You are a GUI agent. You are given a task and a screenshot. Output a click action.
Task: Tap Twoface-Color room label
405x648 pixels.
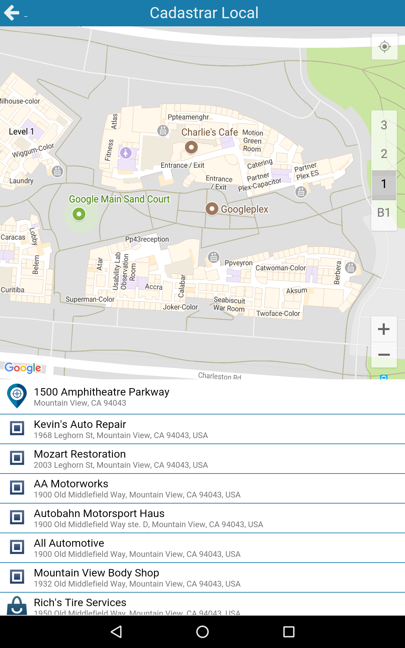[x=278, y=314]
